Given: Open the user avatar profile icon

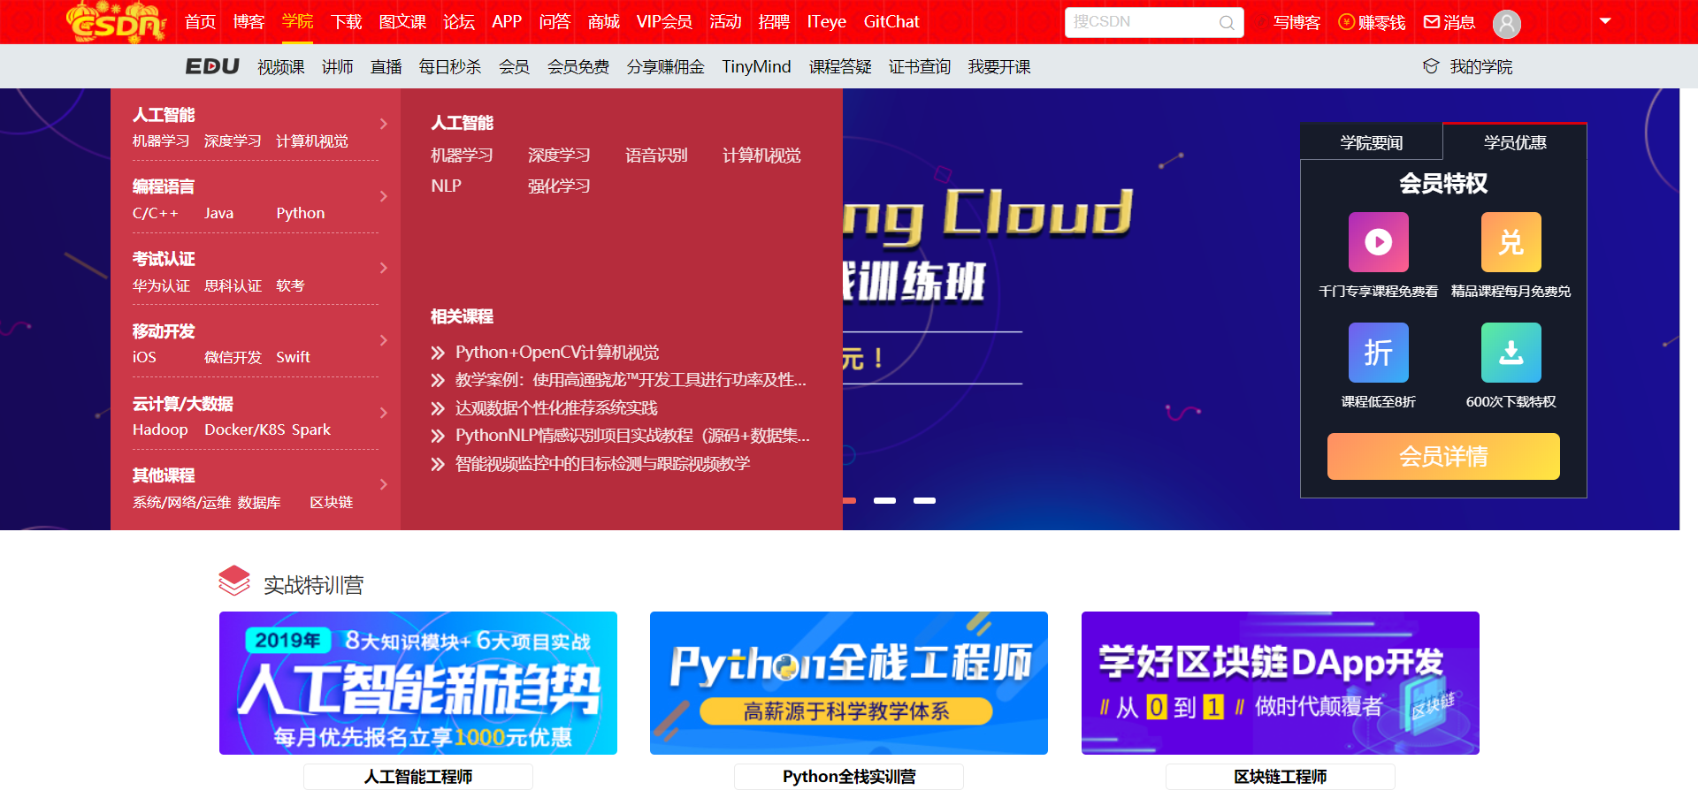Looking at the screenshot, I should point(1507,23).
